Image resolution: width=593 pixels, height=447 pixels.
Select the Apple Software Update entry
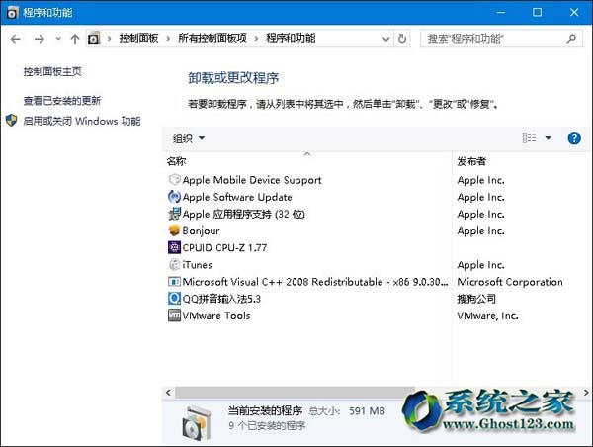tap(237, 197)
